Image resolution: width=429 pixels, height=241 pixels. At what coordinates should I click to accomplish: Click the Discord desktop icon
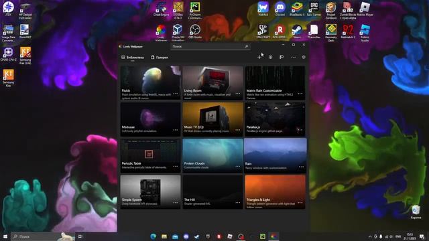click(x=280, y=9)
